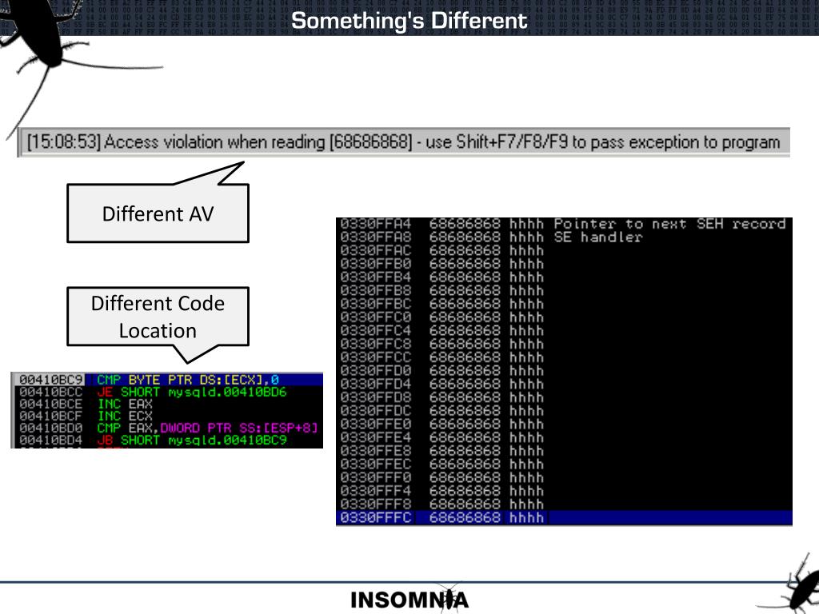Select highlighted instruction at address 00410BC9
819x614 pixels.
click(x=167, y=380)
